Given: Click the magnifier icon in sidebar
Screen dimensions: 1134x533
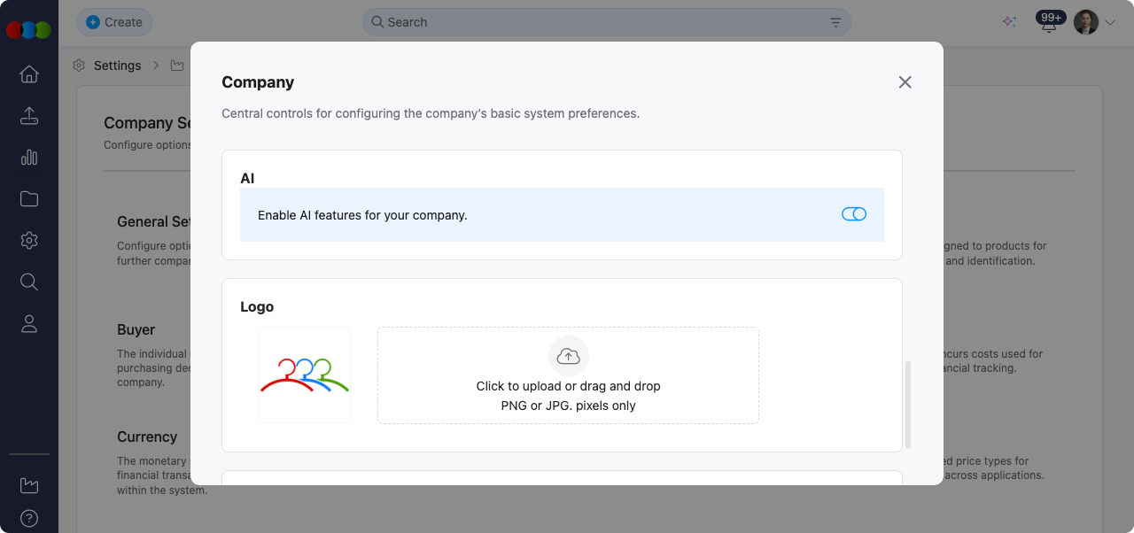Looking at the screenshot, I should pyautogui.click(x=29, y=282).
